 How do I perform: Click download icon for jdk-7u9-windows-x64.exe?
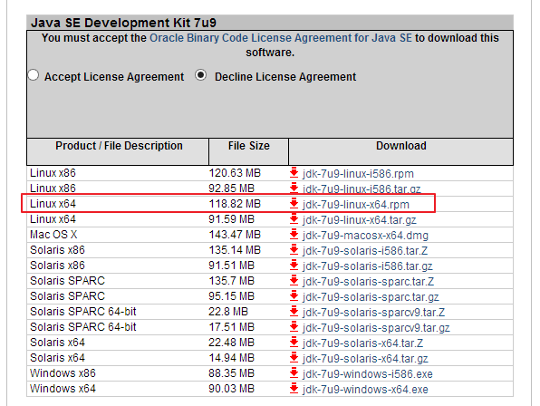294,389
